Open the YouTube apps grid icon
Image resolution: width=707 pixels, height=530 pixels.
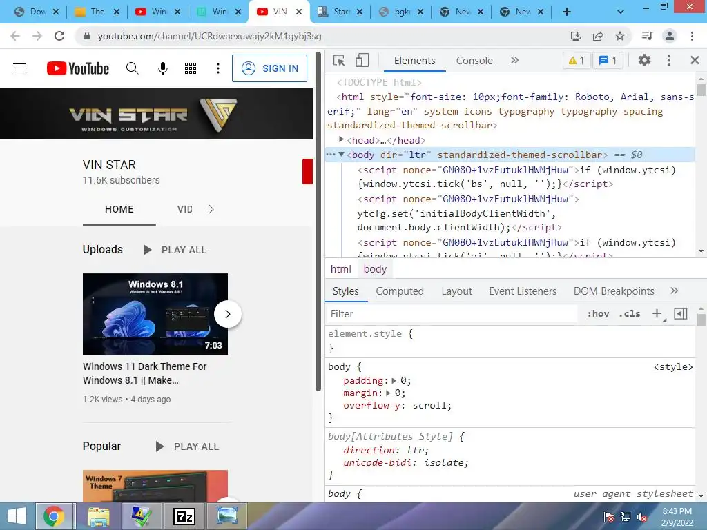[191, 68]
